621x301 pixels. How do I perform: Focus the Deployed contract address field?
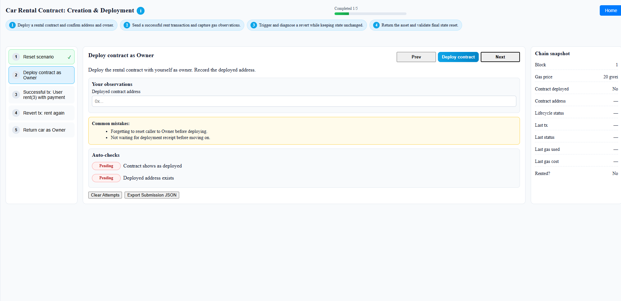click(x=304, y=101)
